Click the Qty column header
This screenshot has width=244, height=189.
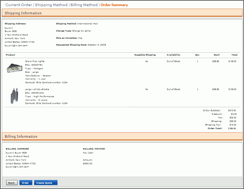(197, 55)
